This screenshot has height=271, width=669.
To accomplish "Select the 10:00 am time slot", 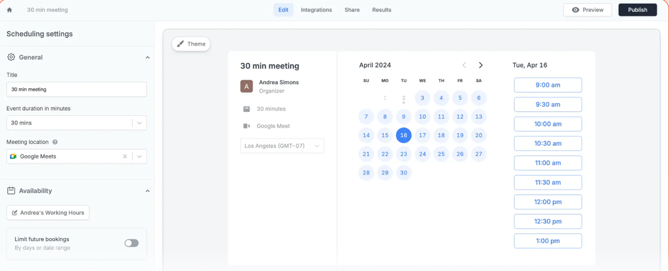I will [548, 124].
